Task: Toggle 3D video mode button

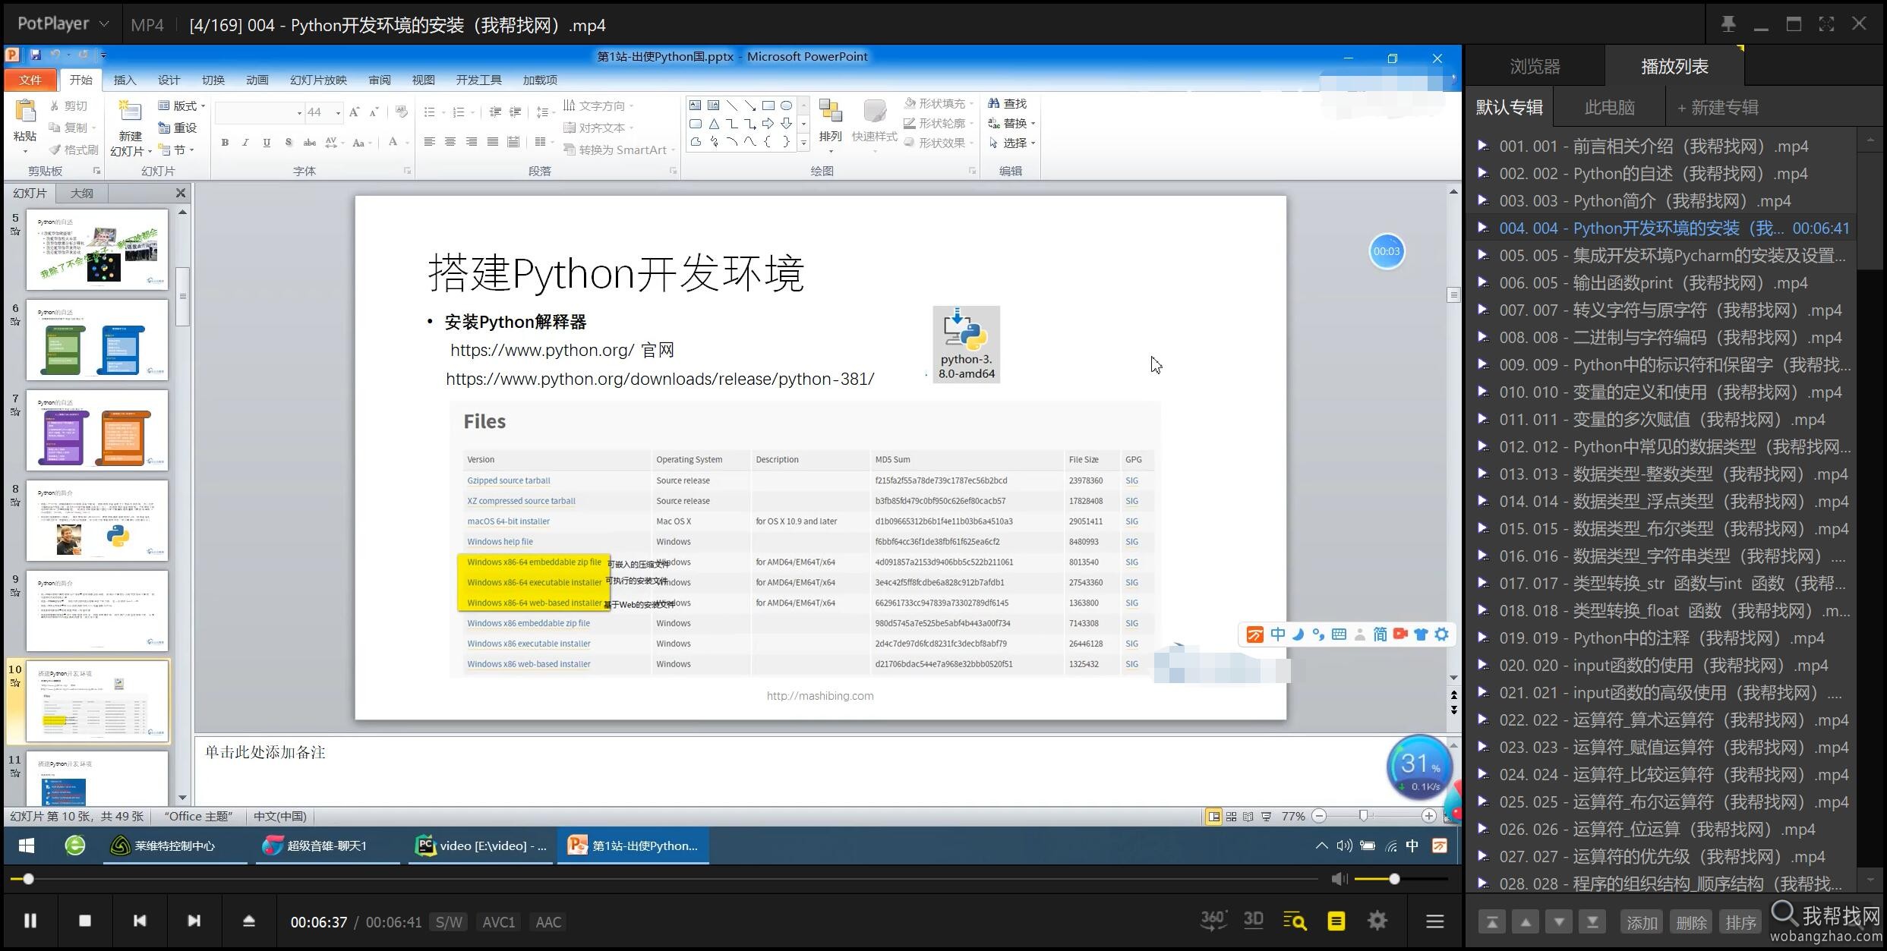Action: (1253, 921)
